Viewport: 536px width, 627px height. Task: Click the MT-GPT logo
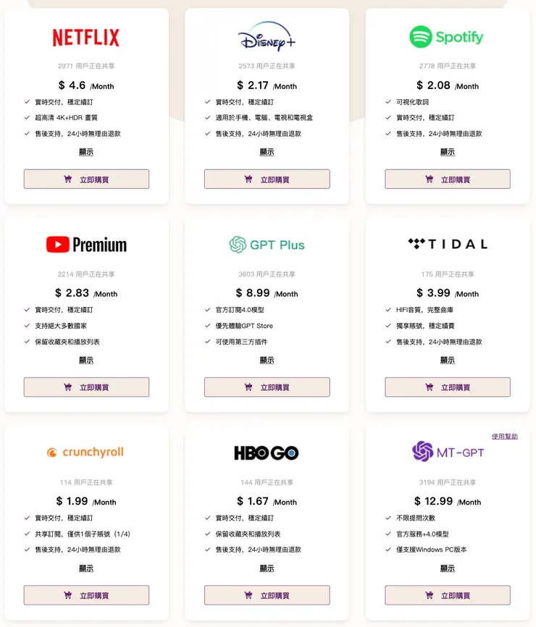coord(447,453)
